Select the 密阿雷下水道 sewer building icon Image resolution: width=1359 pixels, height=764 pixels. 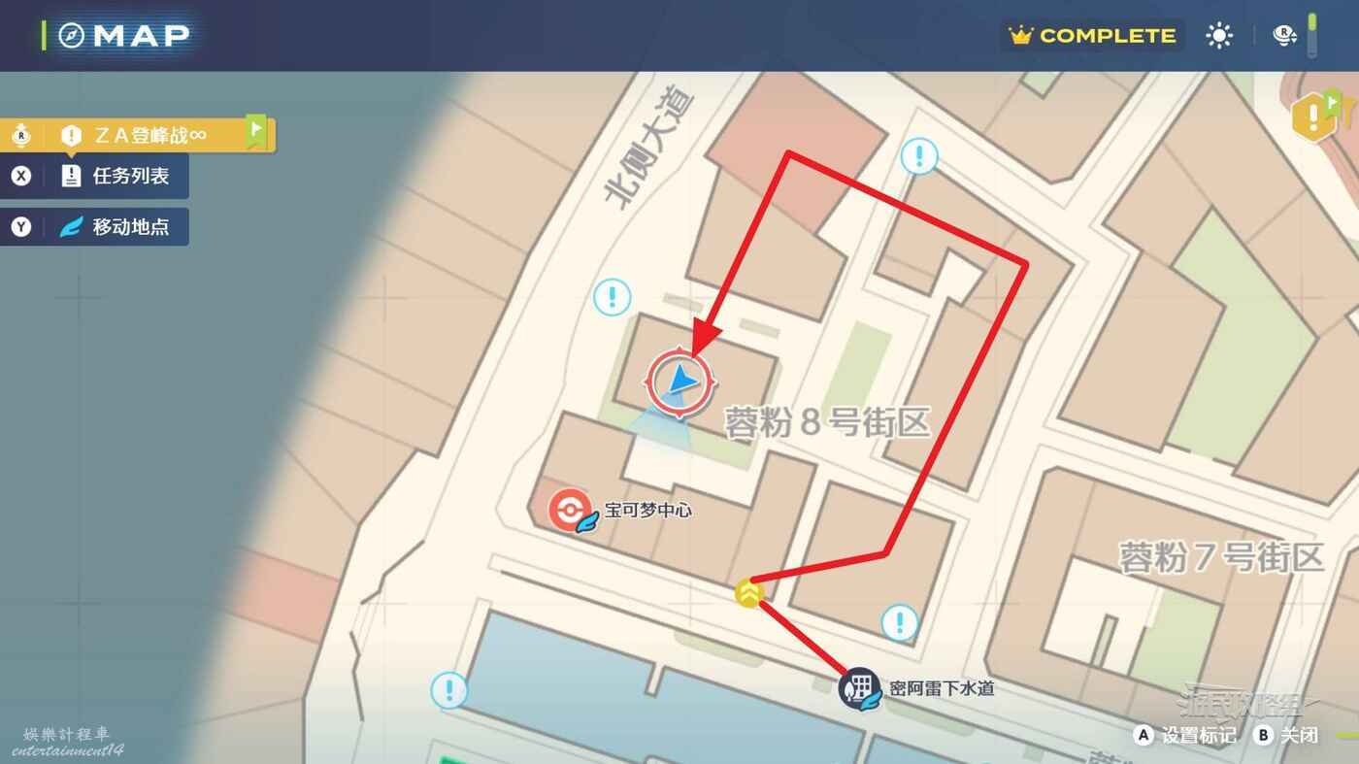859,688
